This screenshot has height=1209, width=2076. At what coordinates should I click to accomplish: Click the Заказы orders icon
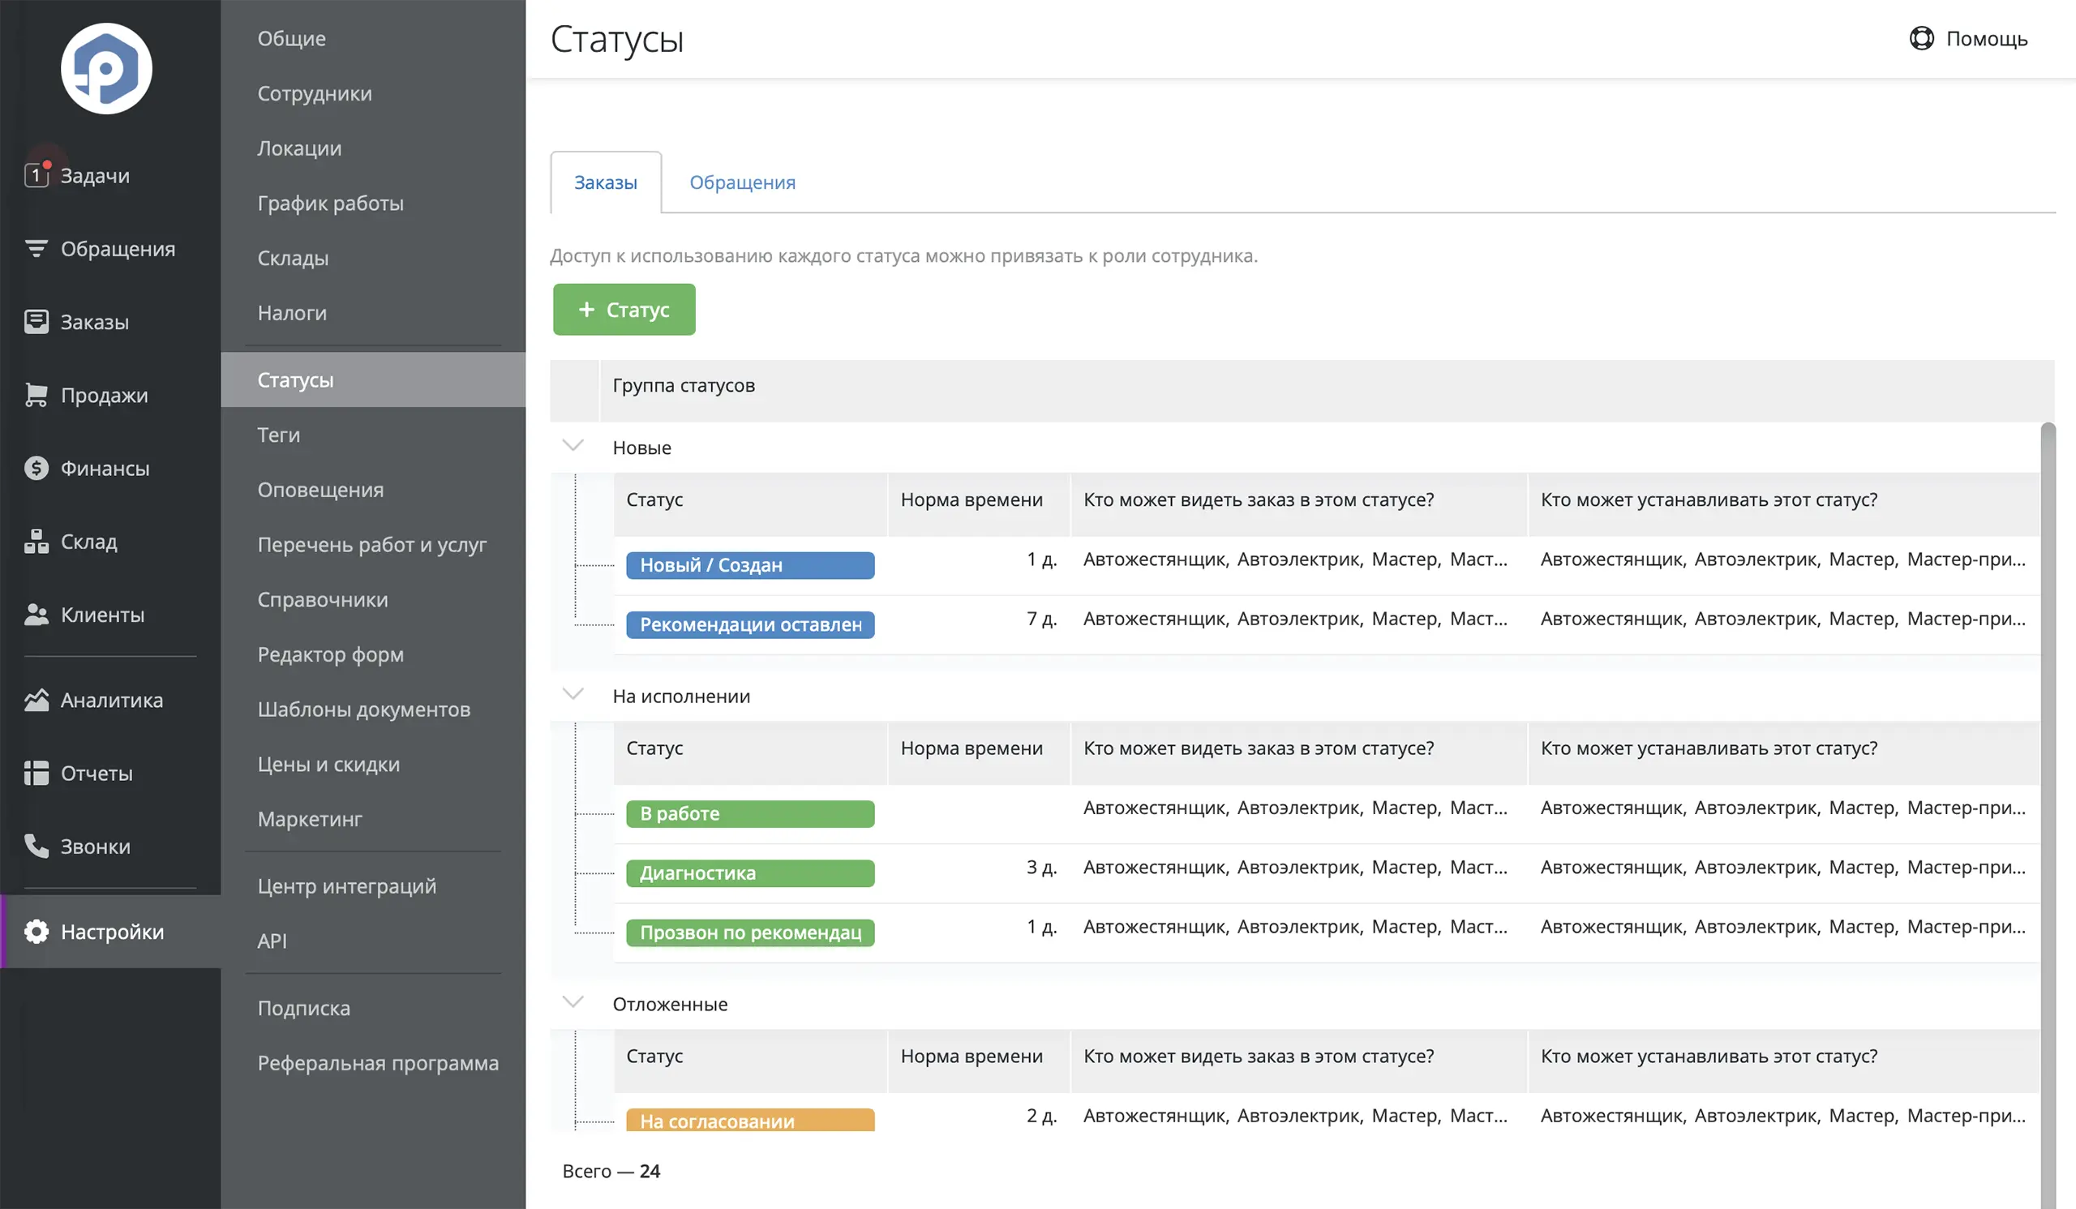pos(36,321)
